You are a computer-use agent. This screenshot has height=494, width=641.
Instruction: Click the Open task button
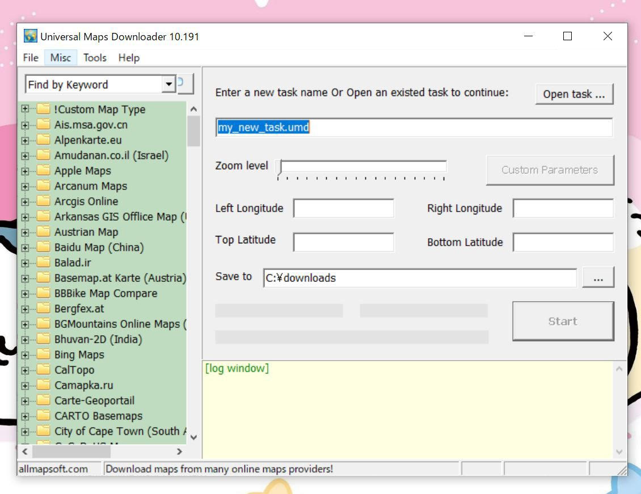coord(574,94)
